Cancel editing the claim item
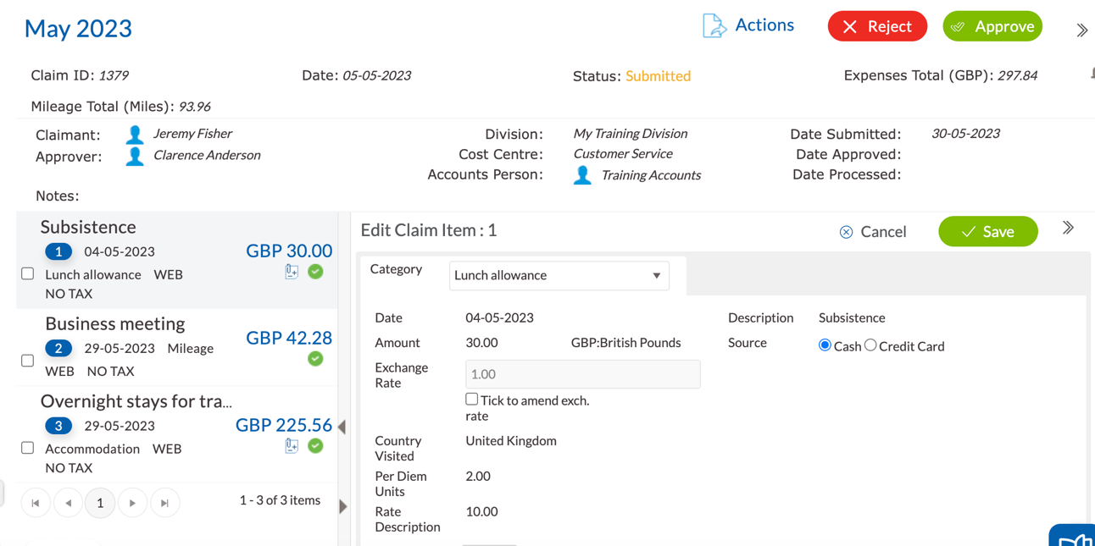Screen dimensions: 1095x546 (873, 232)
